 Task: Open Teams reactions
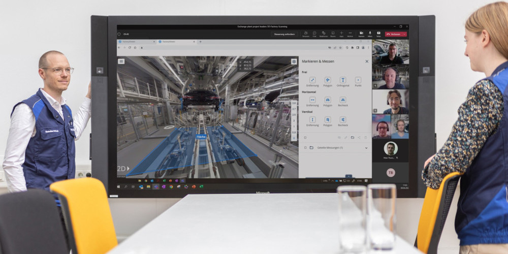pos(324,34)
